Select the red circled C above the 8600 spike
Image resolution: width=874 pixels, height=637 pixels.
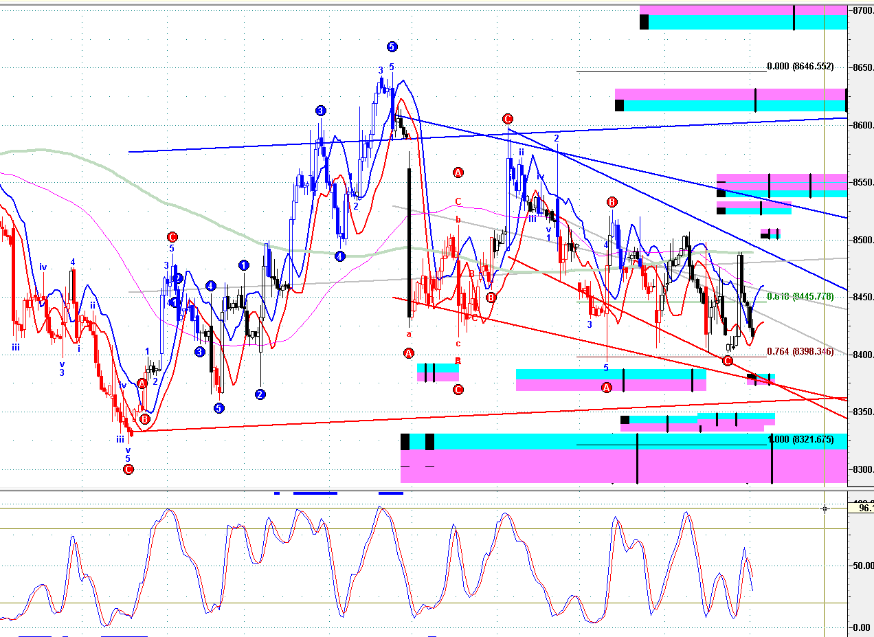(x=507, y=118)
